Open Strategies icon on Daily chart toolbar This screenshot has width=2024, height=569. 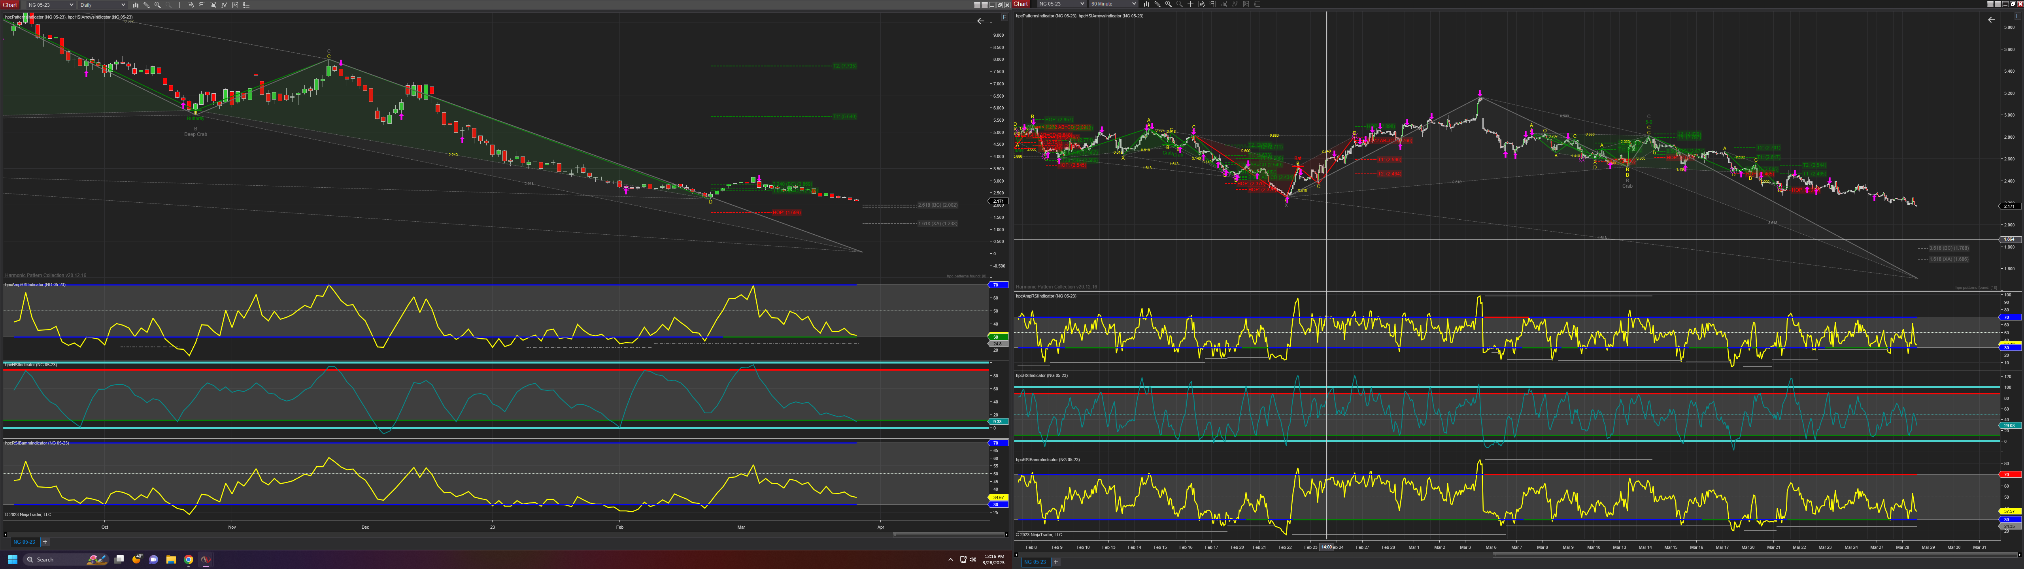point(235,6)
